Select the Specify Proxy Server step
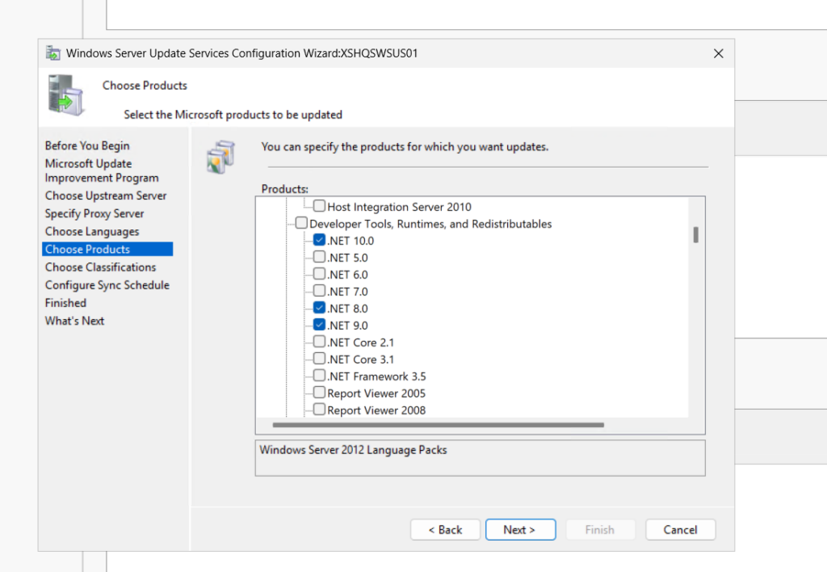827x572 pixels. click(94, 214)
